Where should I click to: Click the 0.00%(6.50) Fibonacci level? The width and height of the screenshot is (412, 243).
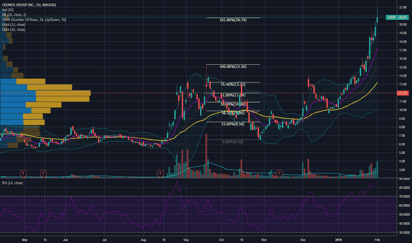coord(233,142)
